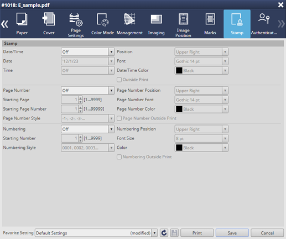Click the reset favorite setting refresh icon
Viewport: 286px width, 239px height.
point(164,233)
